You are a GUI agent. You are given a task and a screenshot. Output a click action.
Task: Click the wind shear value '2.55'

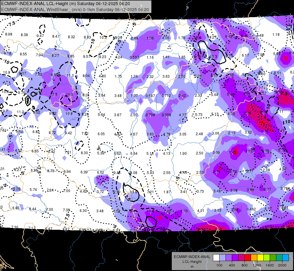[x=167, y=173]
